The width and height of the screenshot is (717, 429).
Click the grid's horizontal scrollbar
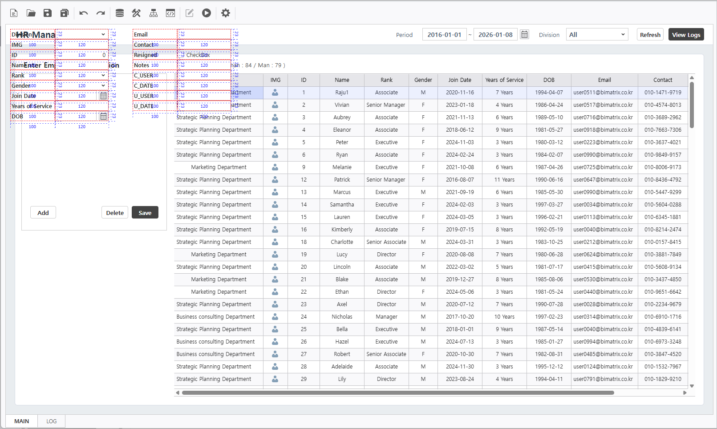397,393
